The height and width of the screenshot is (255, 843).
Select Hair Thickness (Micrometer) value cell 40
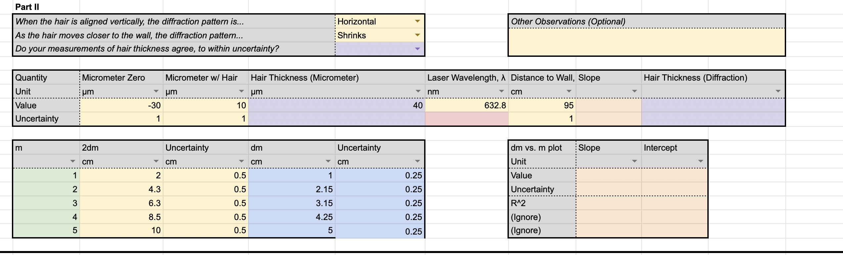point(336,105)
